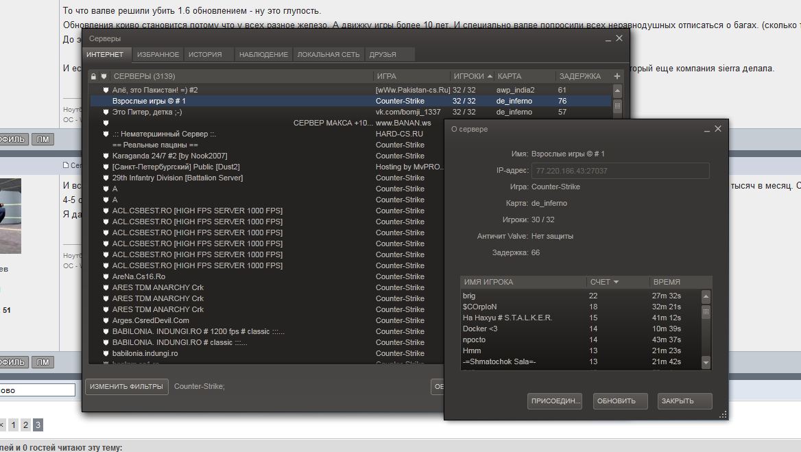Click player list scroll-up arrow
Screen dimensions: 801x452
click(706, 296)
